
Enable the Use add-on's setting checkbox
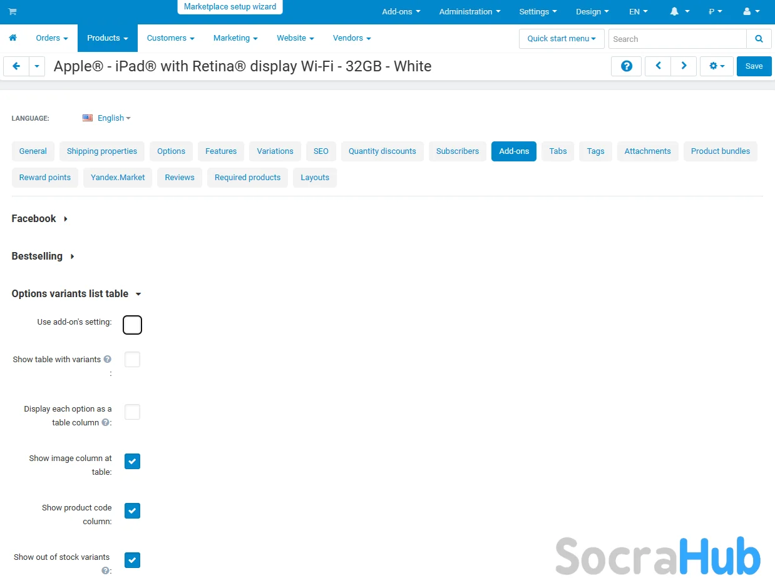pos(132,325)
